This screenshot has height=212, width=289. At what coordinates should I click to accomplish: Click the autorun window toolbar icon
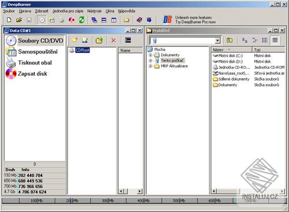click(52, 20)
